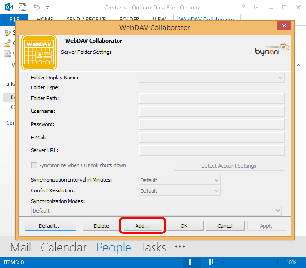Click the Default... button
The height and width of the screenshot is (268, 306).
(50, 226)
